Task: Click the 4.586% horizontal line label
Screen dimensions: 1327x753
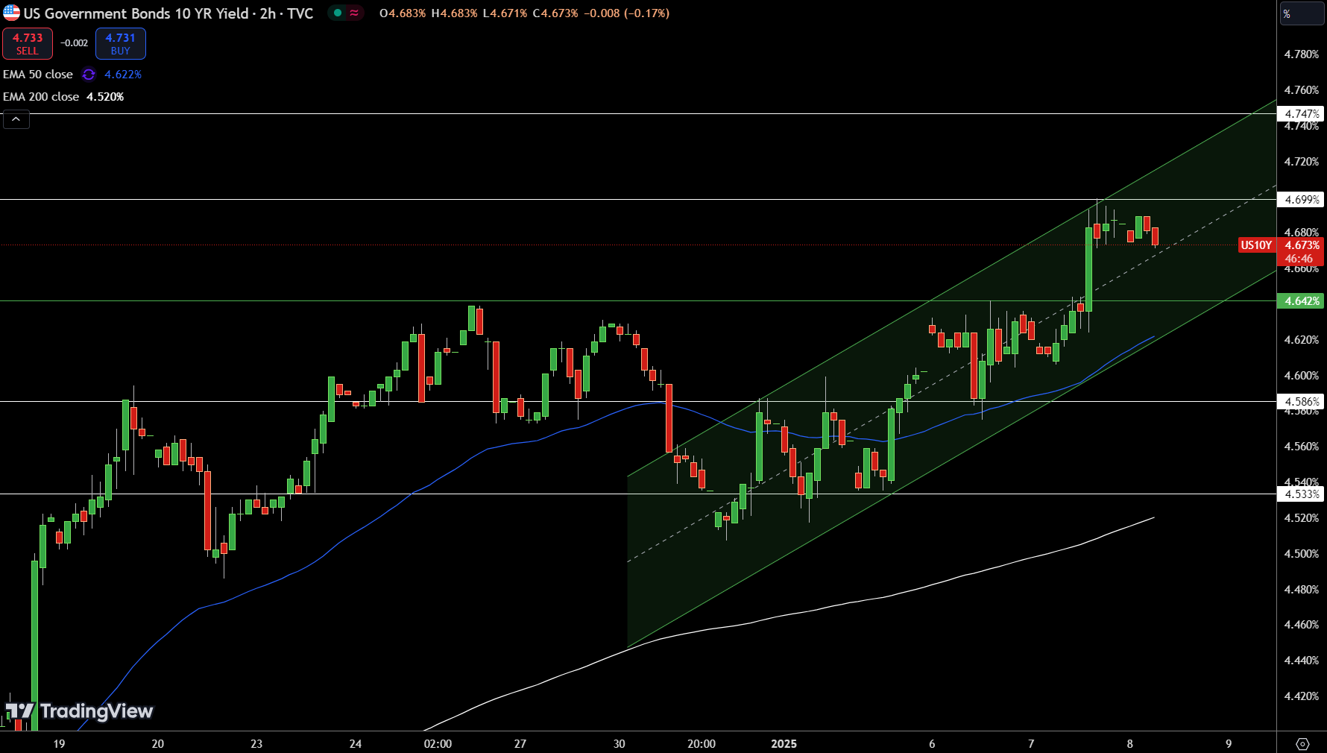Action: [1301, 402]
